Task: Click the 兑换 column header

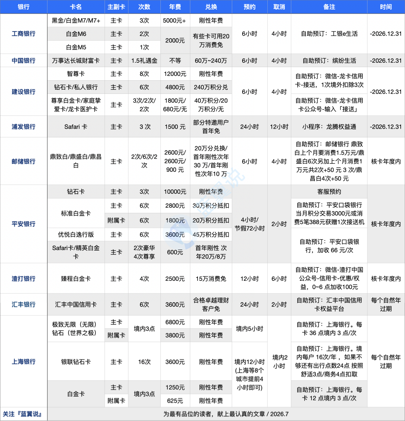Action: click(211, 7)
